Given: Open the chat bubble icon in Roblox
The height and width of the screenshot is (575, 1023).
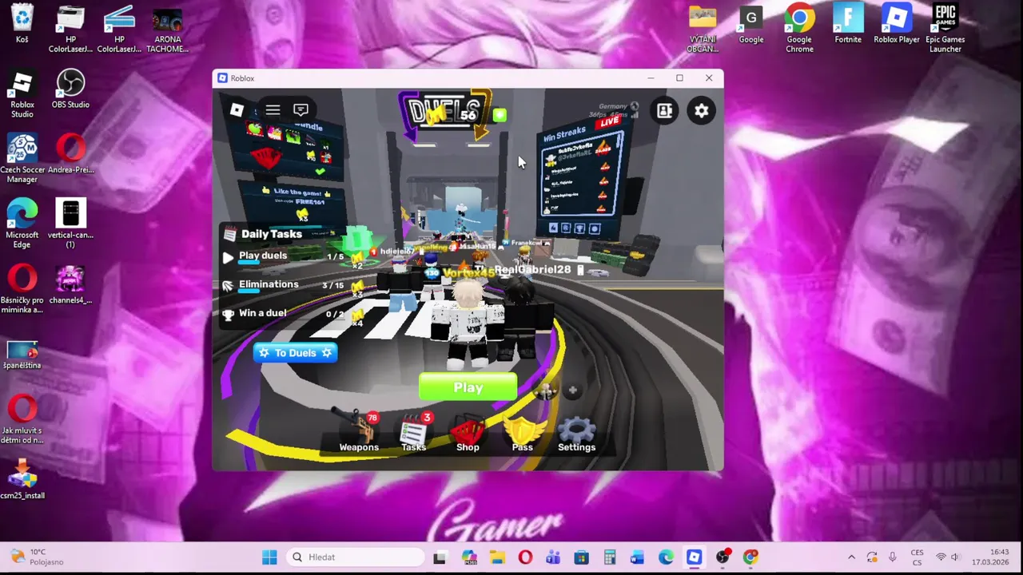Looking at the screenshot, I should (x=301, y=110).
